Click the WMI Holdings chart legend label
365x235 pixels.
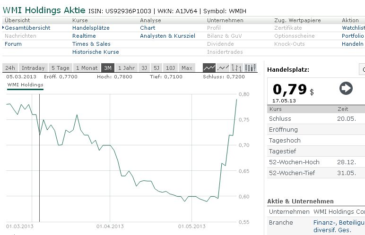25,84
